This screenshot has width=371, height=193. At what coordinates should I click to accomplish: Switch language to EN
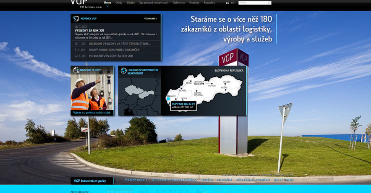[233, 3]
